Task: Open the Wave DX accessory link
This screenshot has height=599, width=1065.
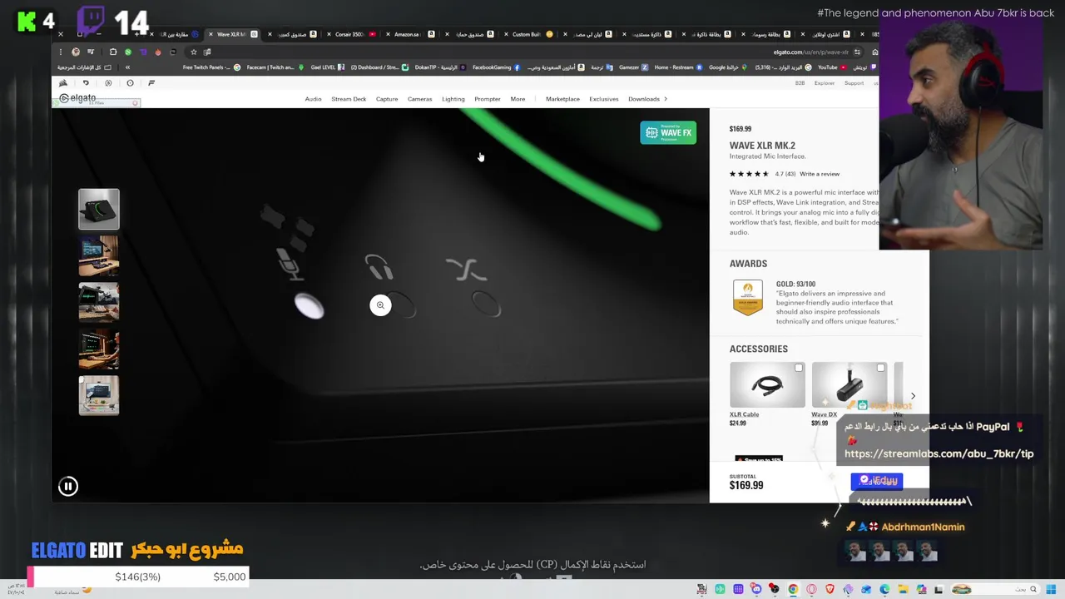Action: pyautogui.click(x=824, y=414)
